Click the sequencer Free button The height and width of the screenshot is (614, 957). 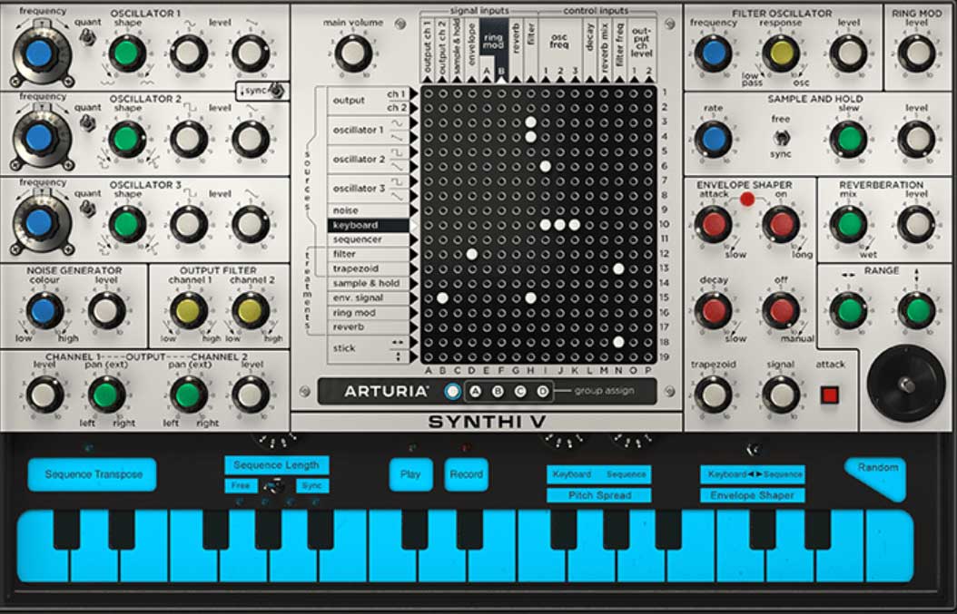(241, 486)
